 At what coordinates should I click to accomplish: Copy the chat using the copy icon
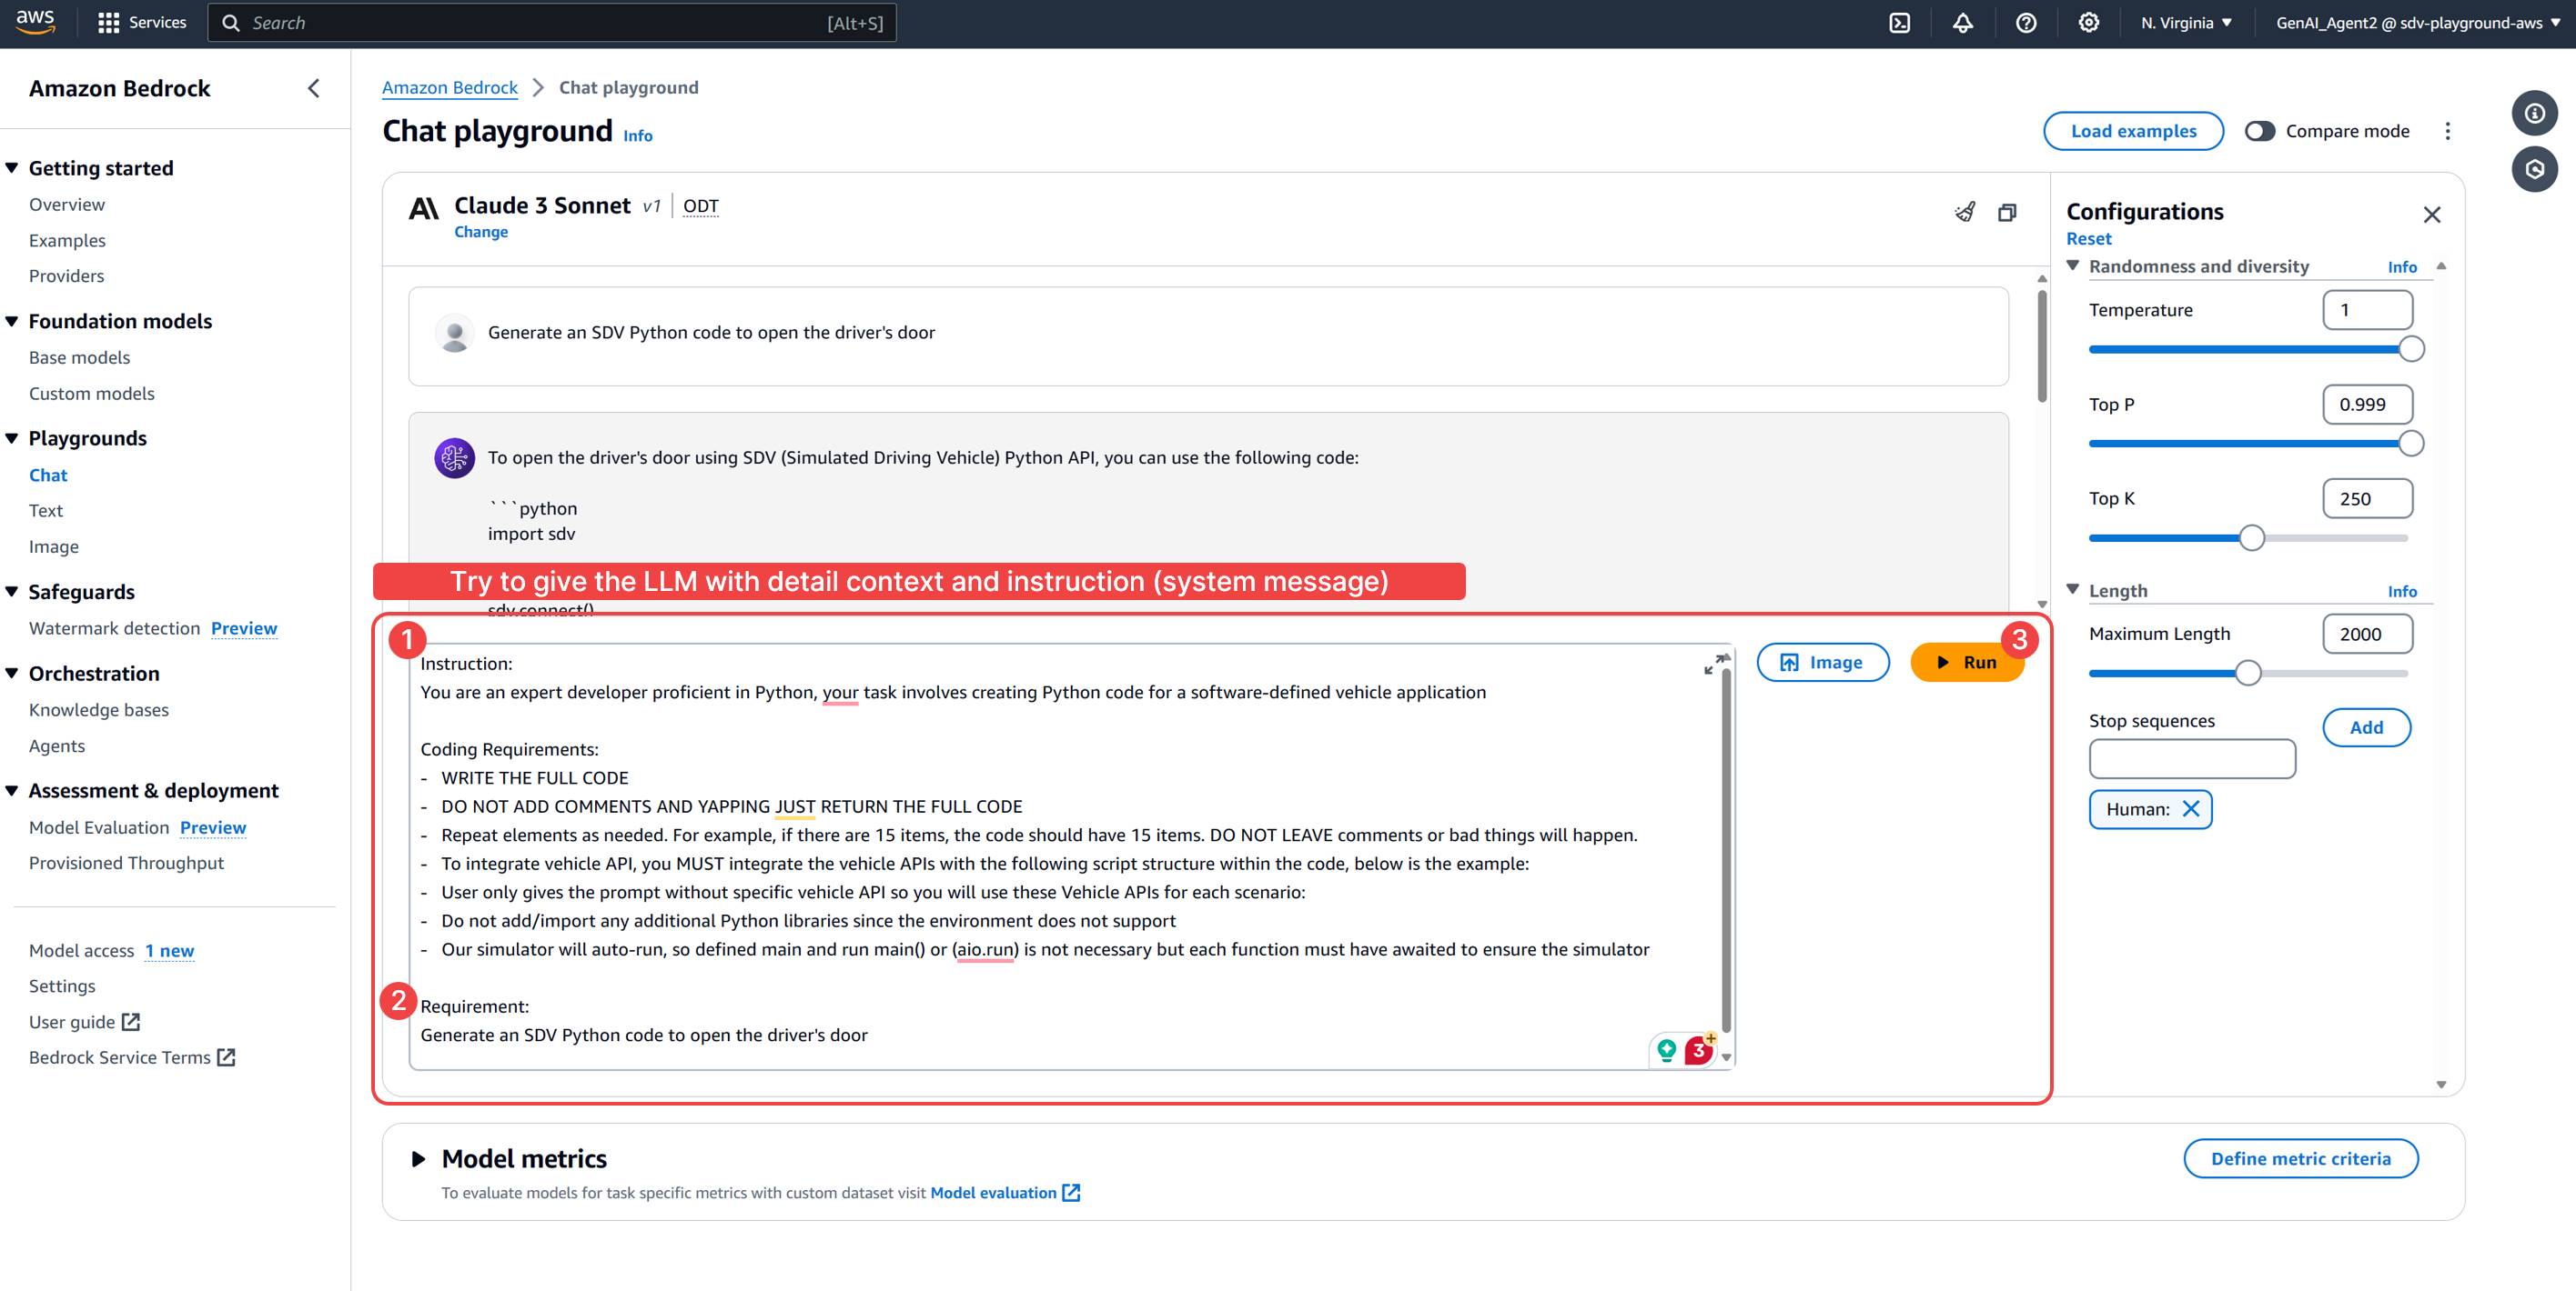[x=2008, y=212]
